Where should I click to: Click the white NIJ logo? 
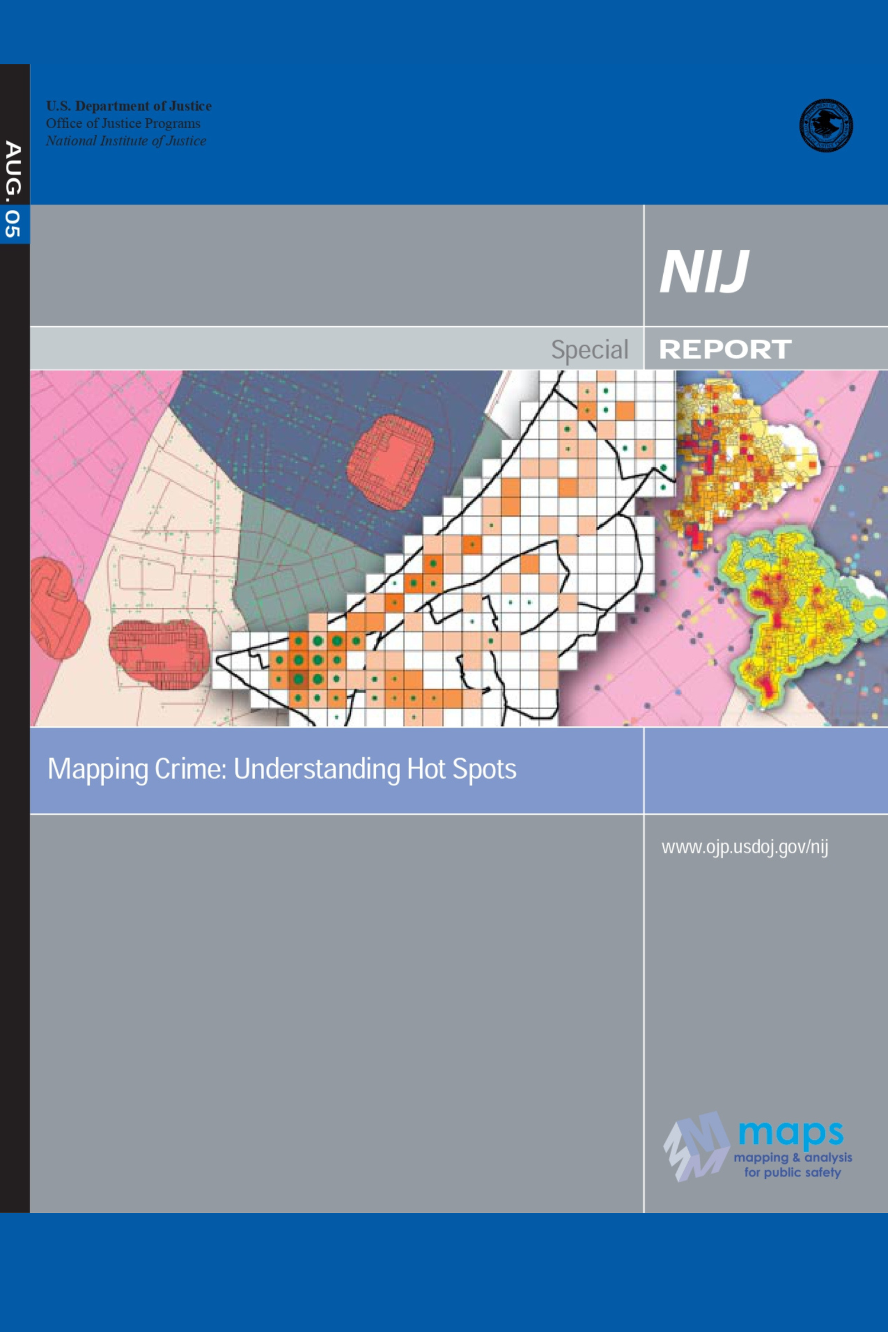pyautogui.click(x=704, y=271)
